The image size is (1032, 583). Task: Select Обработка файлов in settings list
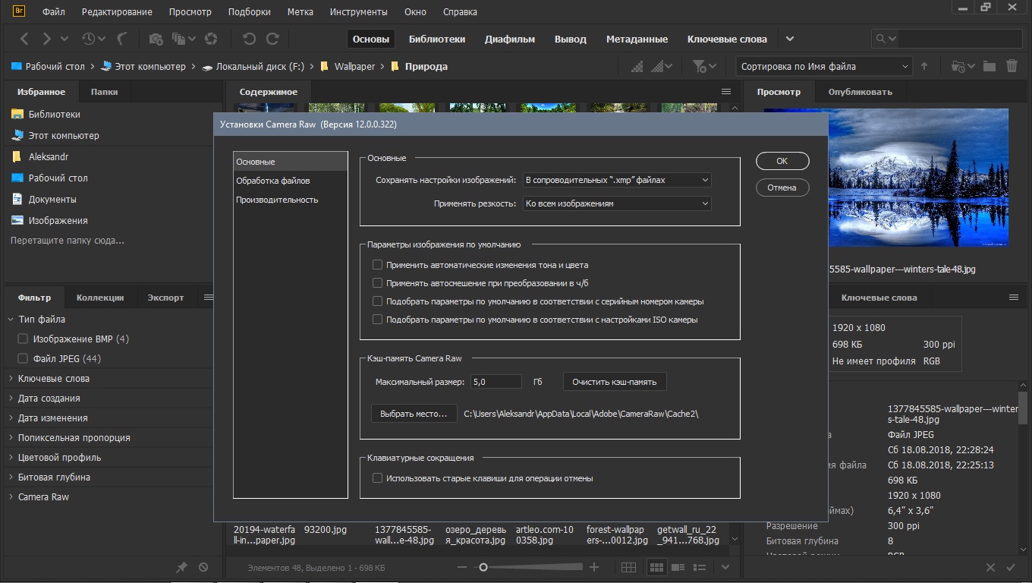(x=272, y=181)
